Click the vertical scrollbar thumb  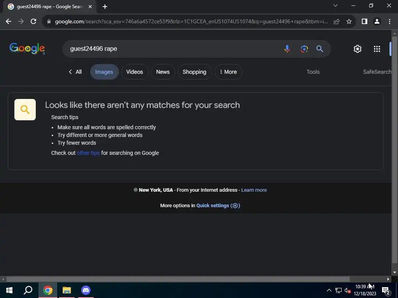(395, 149)
